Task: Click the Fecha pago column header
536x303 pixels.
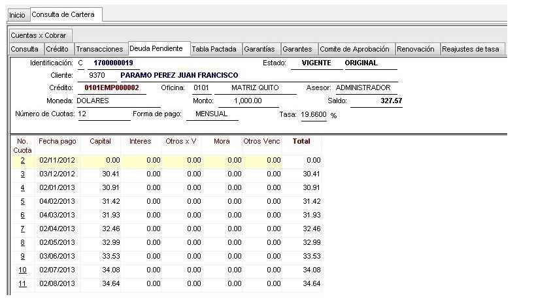Action: pyautogui.click(x=57, y=141)
